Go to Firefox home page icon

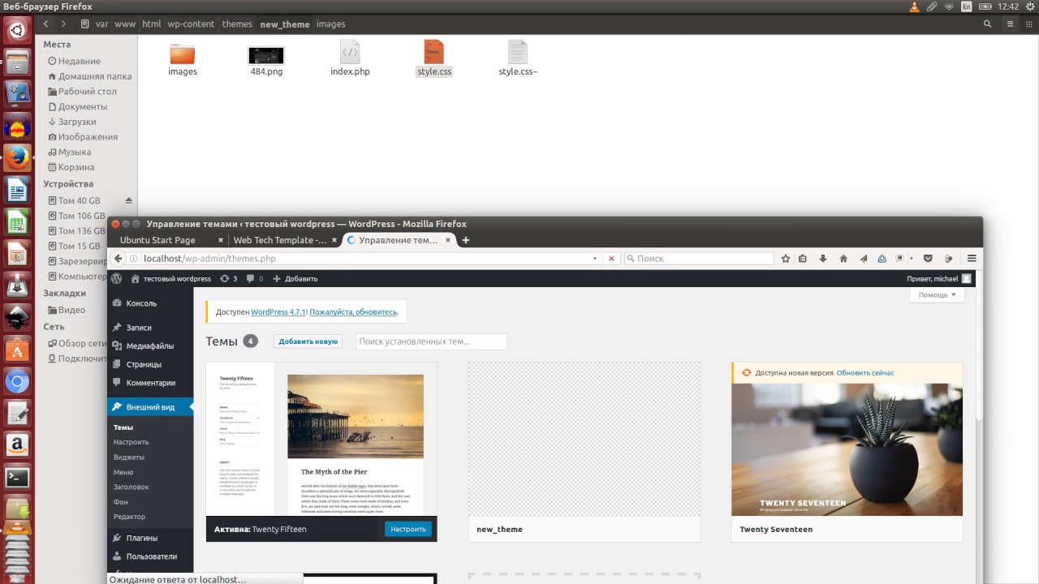click(x=843, y=259)
